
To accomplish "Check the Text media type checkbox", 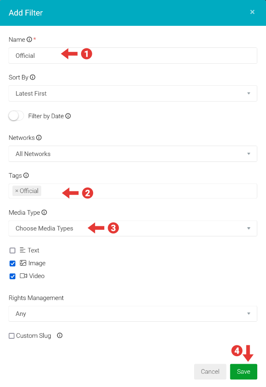I will 12,250.
